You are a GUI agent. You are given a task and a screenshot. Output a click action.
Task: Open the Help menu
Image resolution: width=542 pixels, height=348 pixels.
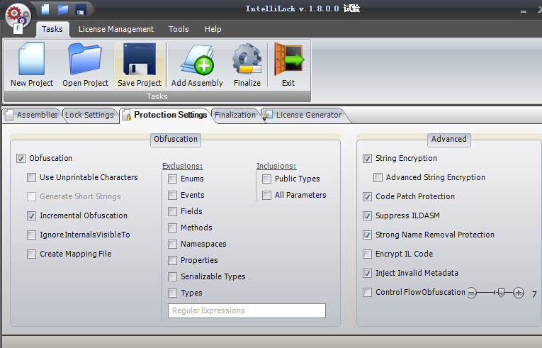point(213,29)
